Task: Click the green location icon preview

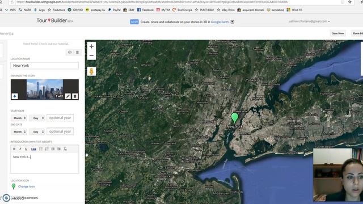Action: [x=14, y=186]
